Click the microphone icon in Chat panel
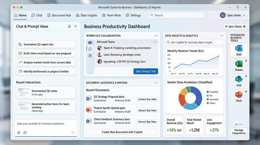260x145 pixels. tap(69, 26)
